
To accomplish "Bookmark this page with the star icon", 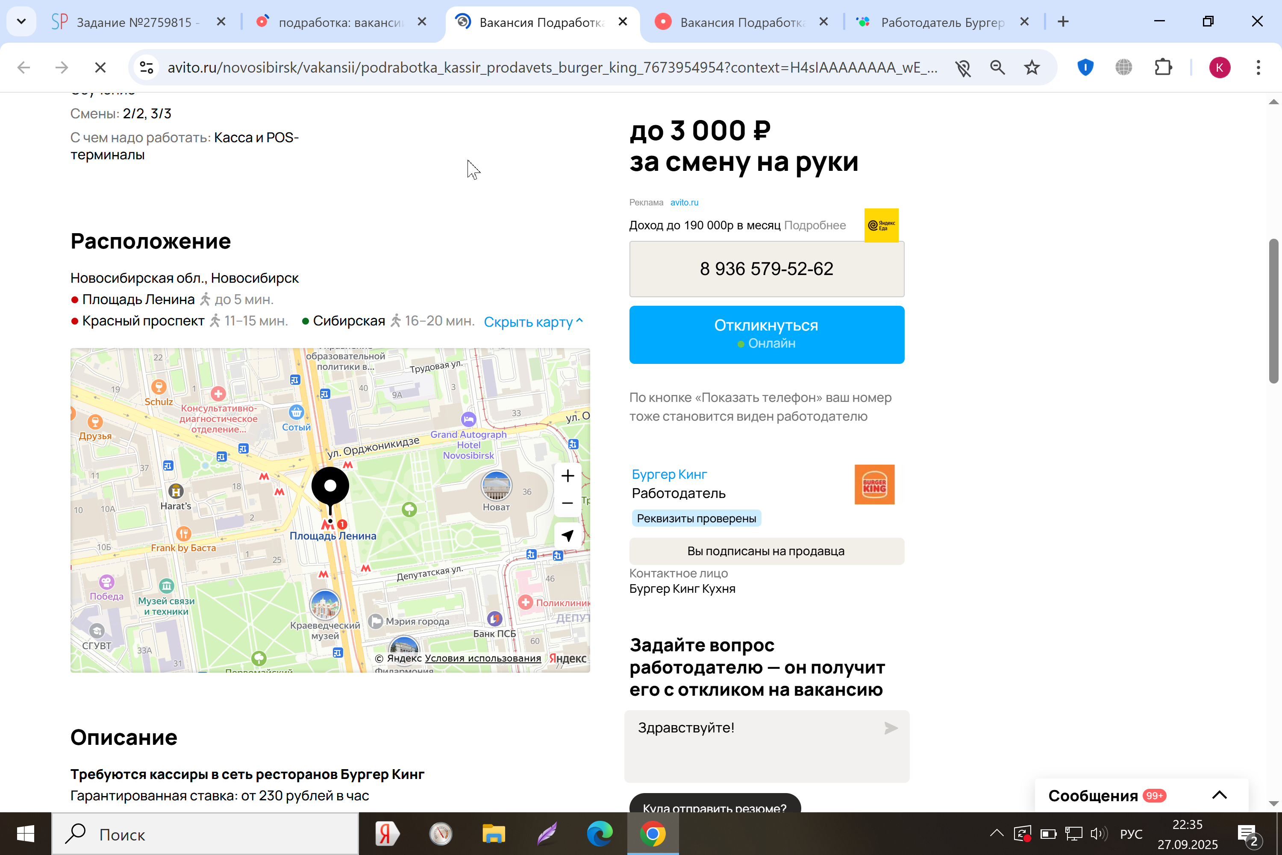I will click(x=1032, y=67).
